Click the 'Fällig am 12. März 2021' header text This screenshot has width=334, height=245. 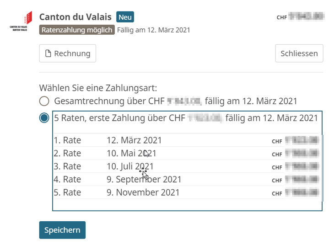click(154, 30)
